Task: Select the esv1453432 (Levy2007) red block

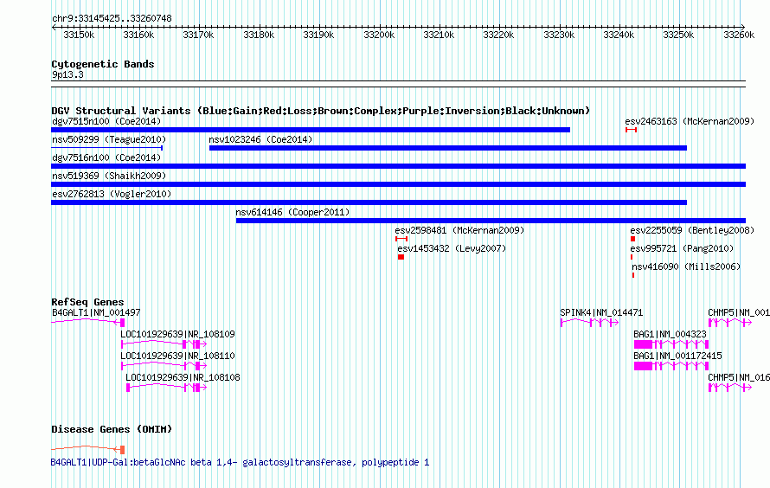Action: [401, 257]
